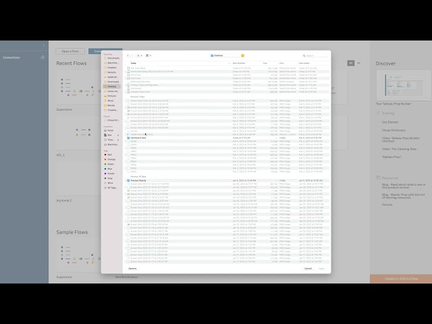Filter by the Work tag
The width and height of the screenshot is (432, 324).
109,183
